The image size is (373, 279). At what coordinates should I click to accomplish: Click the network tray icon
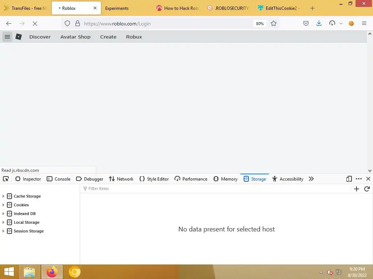(x=339, y=272)
